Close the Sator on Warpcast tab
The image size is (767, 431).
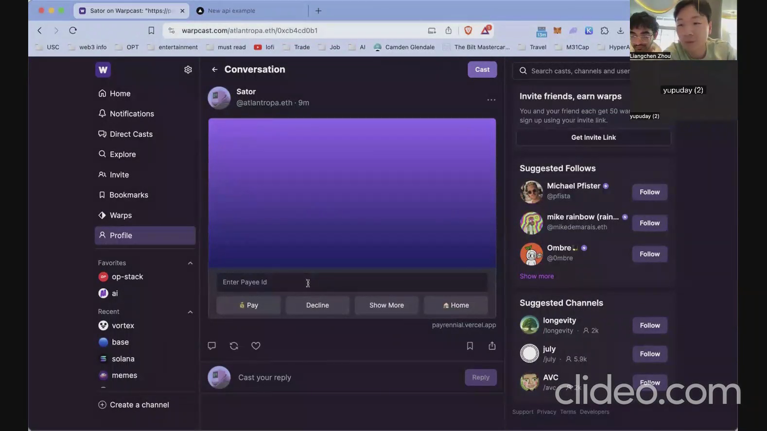click(182, 11)
